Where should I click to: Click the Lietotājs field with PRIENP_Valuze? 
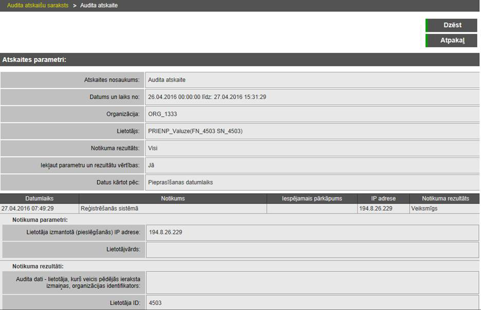coord(312,131)
